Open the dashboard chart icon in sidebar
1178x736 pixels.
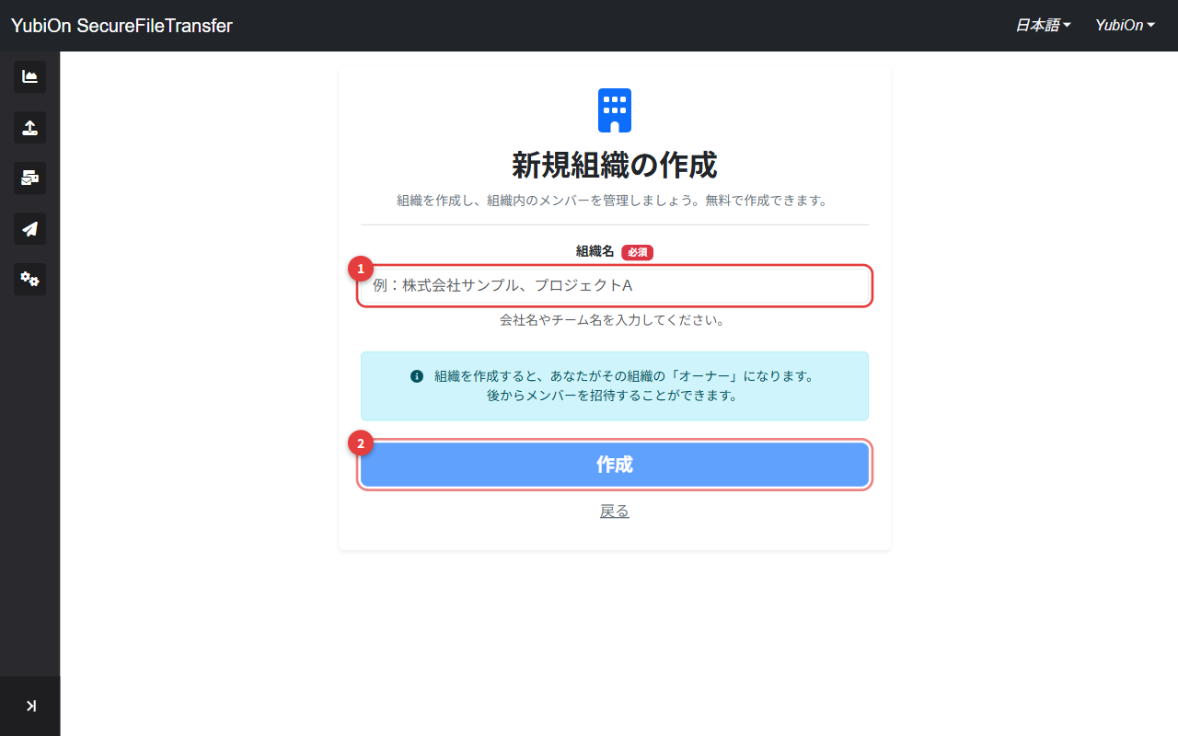pos(29,76)
